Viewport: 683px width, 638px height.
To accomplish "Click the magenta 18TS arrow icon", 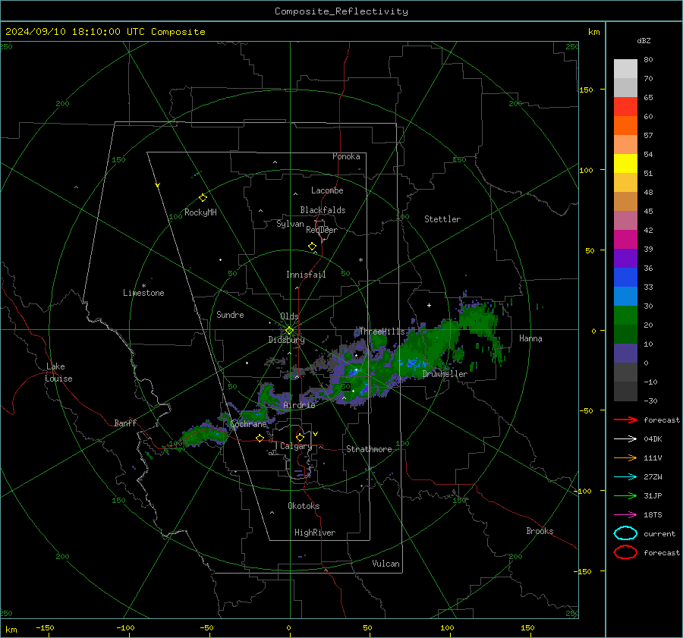I will [x=625, y=515].
